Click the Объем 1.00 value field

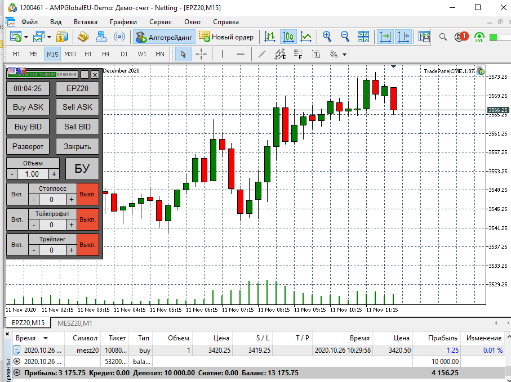pyautogui.click(x=32, y=174)
